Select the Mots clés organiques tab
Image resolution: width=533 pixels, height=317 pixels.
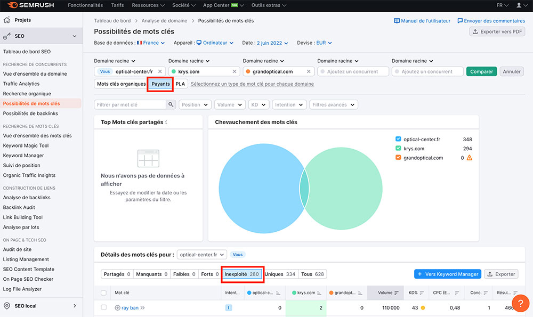point(122,84)
